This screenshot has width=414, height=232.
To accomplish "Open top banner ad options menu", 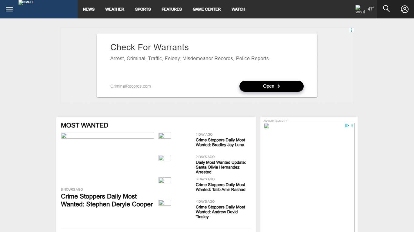I will pos(351,30).
